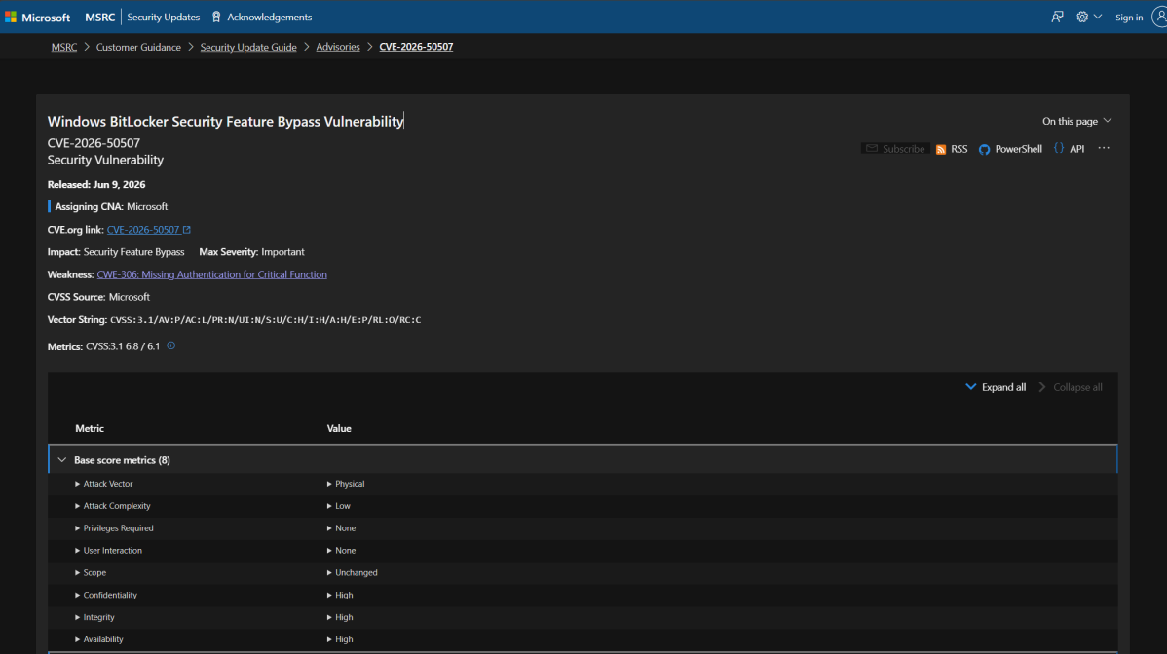Go to Advisories breadcrumb
The width and height of the screenshot is (1167, 654).
tap(338, 47)
